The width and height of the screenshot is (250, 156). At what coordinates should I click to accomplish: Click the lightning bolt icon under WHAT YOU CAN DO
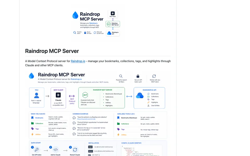(32, 134)
